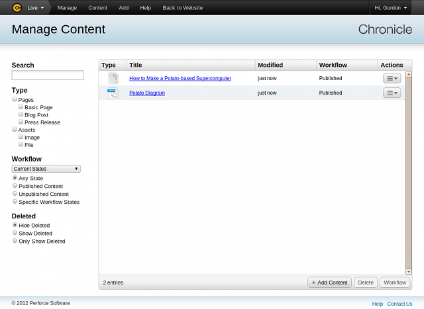The image size is (424, 309).
Task: Click the scrollbar up arrow in content grid
Action: (409, 74)
